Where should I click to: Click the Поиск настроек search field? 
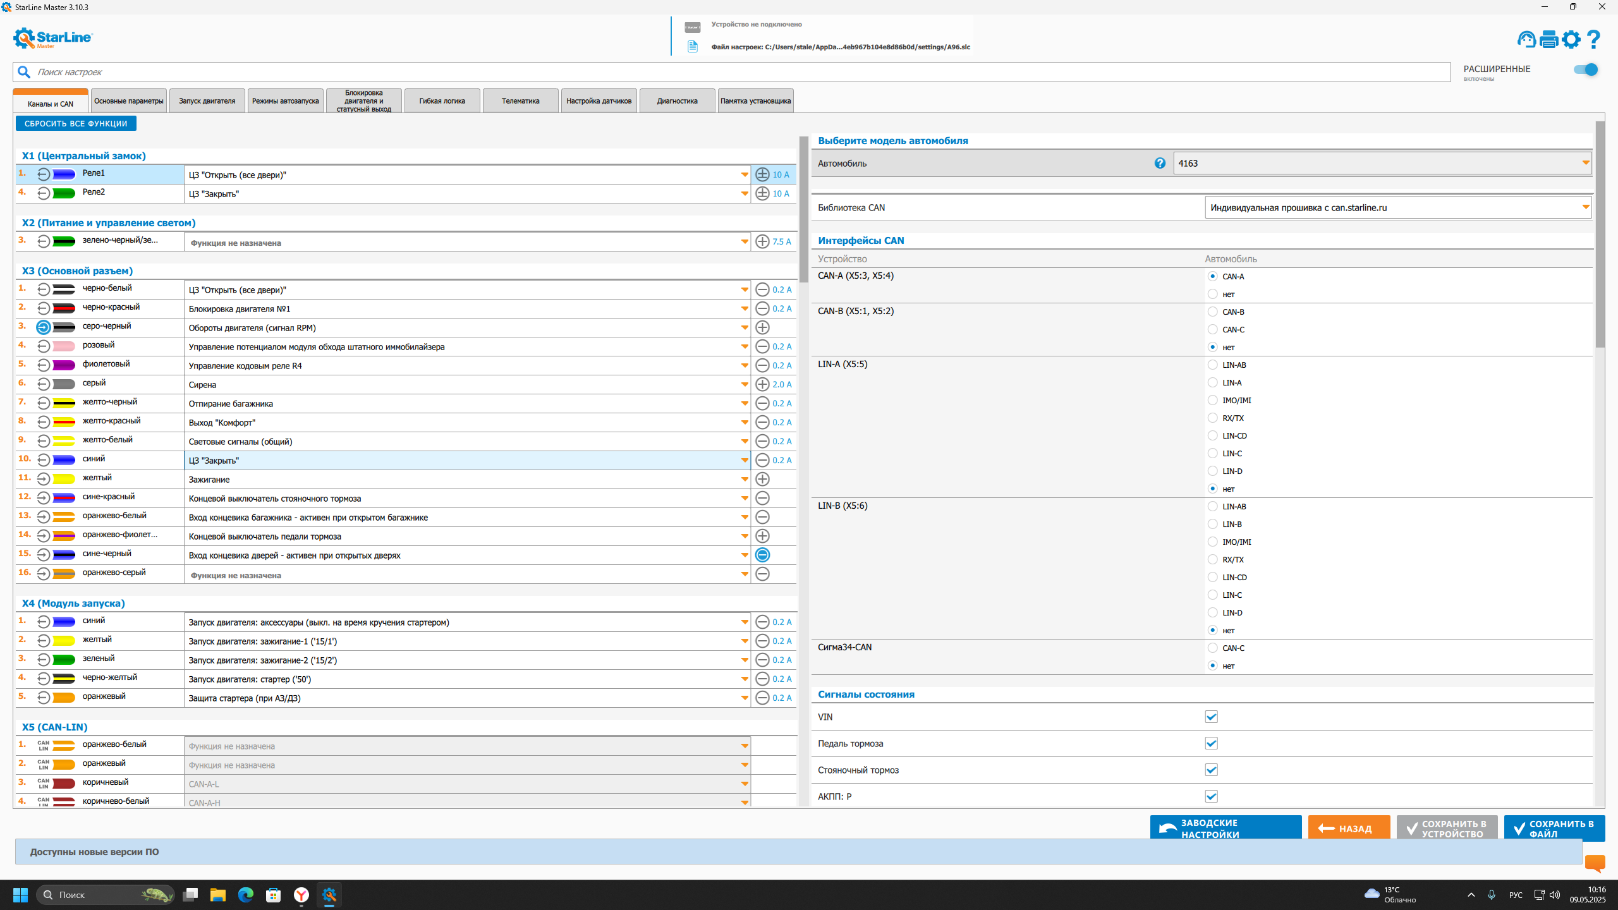coord(731,72)
